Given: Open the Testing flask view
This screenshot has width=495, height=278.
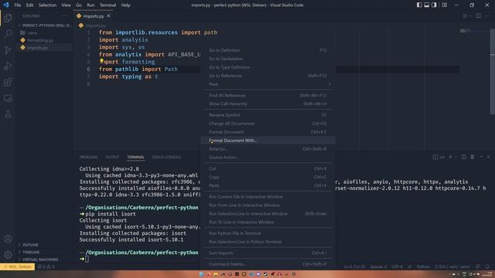Looking at the screenshot, I should [8, 114].
